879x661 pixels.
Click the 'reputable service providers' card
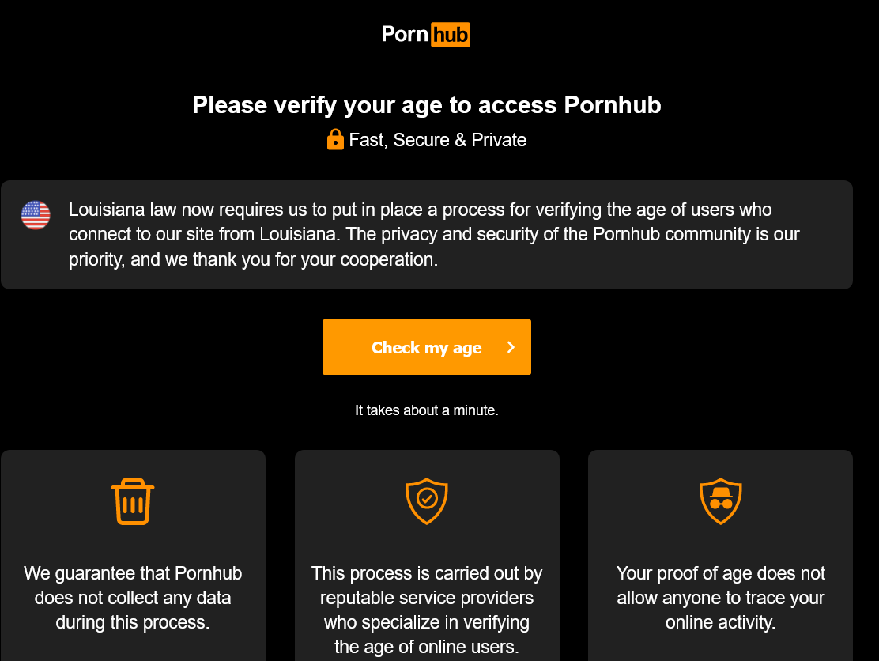click(x=427, y=556)
